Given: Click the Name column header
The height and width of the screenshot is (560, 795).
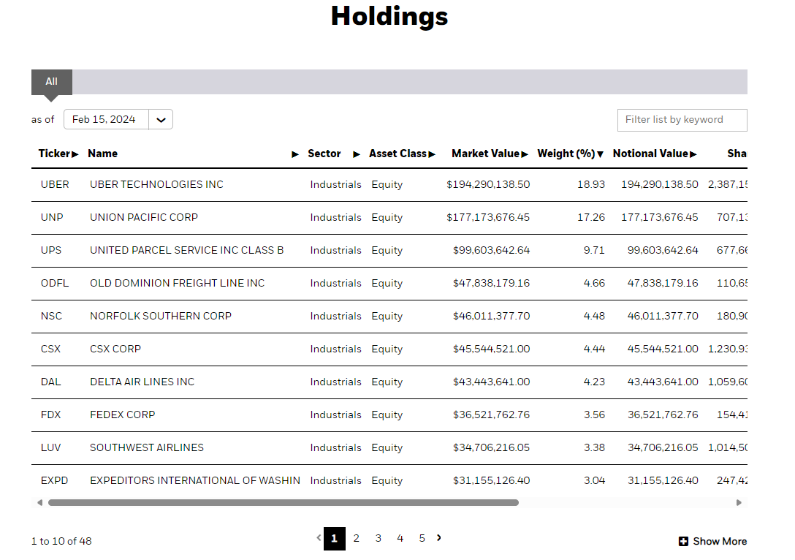Looking at the screenshot, I should pos(102,154).
